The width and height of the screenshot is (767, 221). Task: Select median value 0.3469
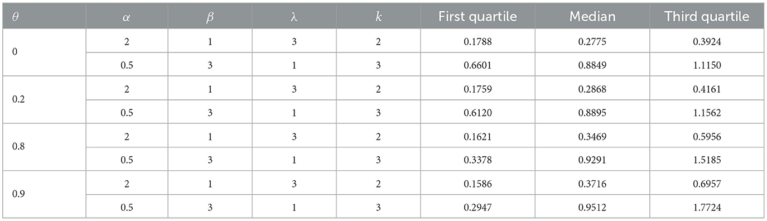click(592, 134)
